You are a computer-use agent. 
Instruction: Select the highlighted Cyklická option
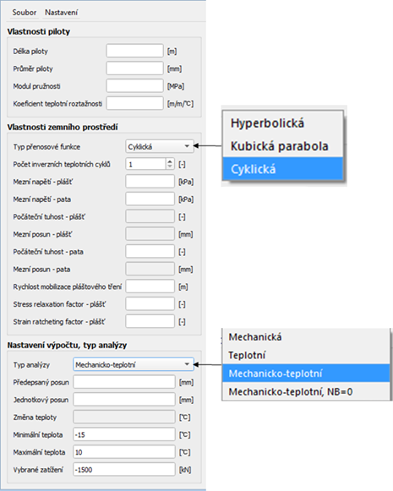point(283,169)
